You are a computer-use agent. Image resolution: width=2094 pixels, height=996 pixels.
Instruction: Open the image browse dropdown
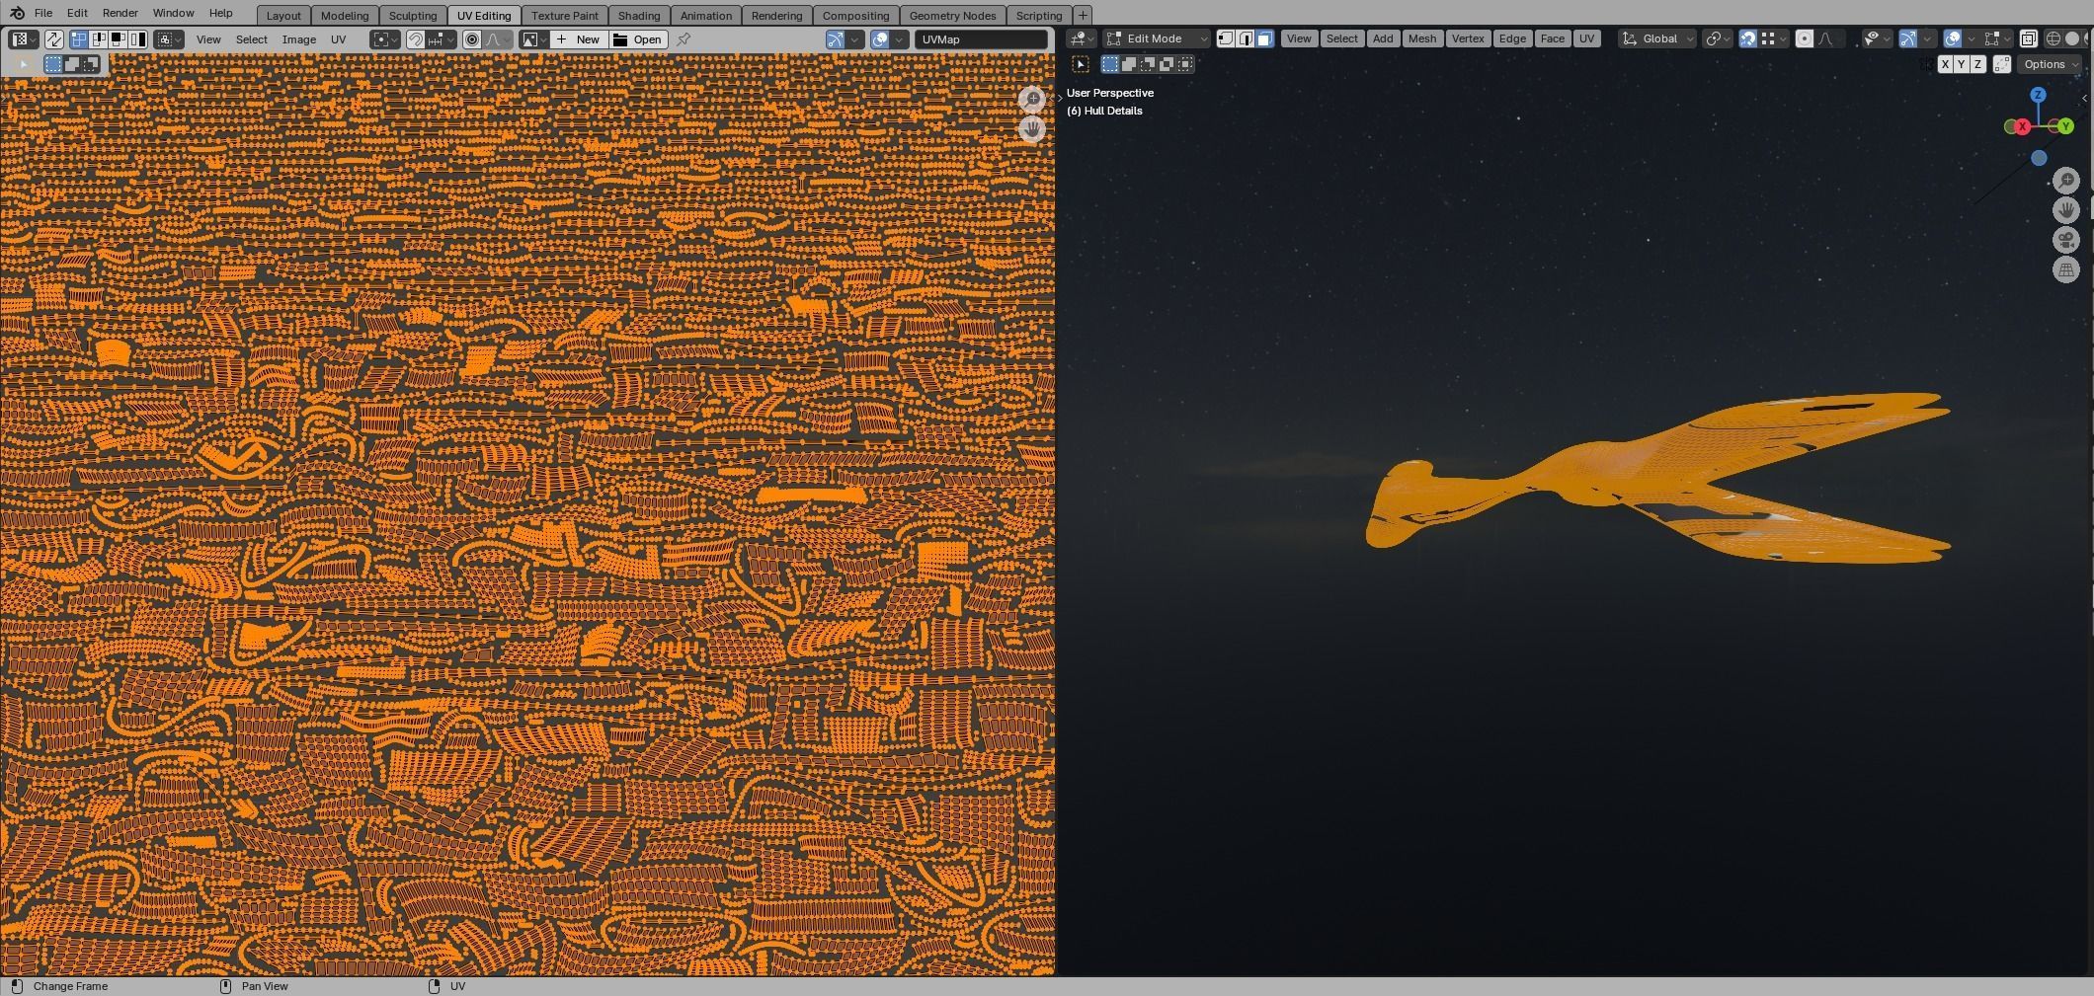click(x=534, y=39)
